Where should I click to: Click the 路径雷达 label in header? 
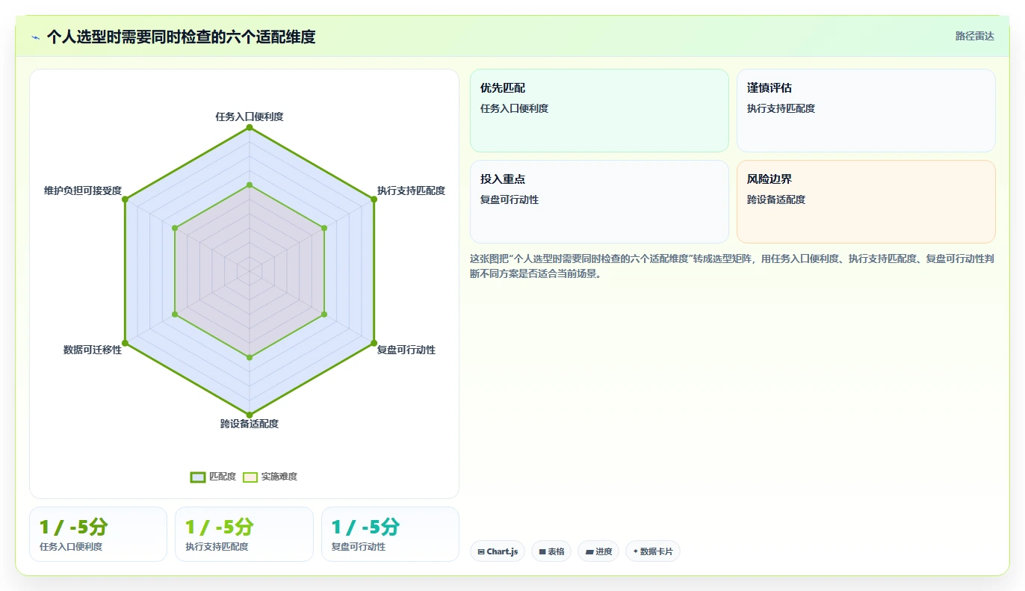[x=974, y=36]
